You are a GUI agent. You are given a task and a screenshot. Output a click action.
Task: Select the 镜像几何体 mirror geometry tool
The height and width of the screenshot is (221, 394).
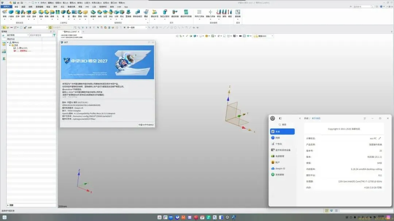pyautogui.click(x=210, y=13)
